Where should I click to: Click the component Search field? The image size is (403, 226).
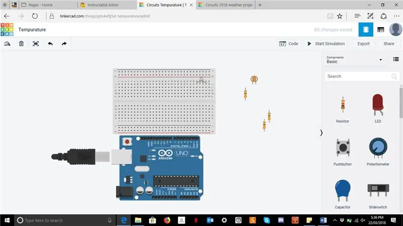(362, 76)
